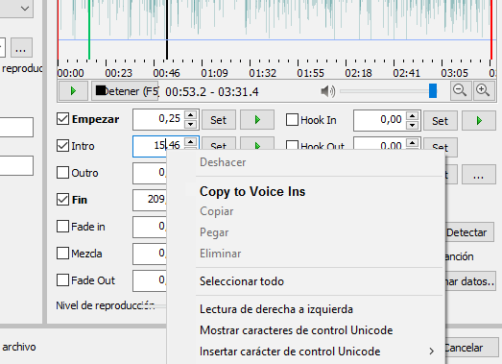Enable the Fade Out checkbox

tap(62, 280)
